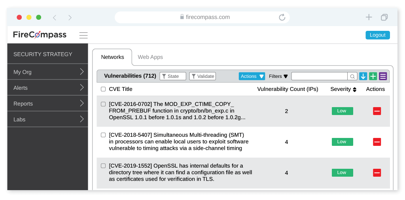Reload the page using the browser refresh icon

[282, 17]
